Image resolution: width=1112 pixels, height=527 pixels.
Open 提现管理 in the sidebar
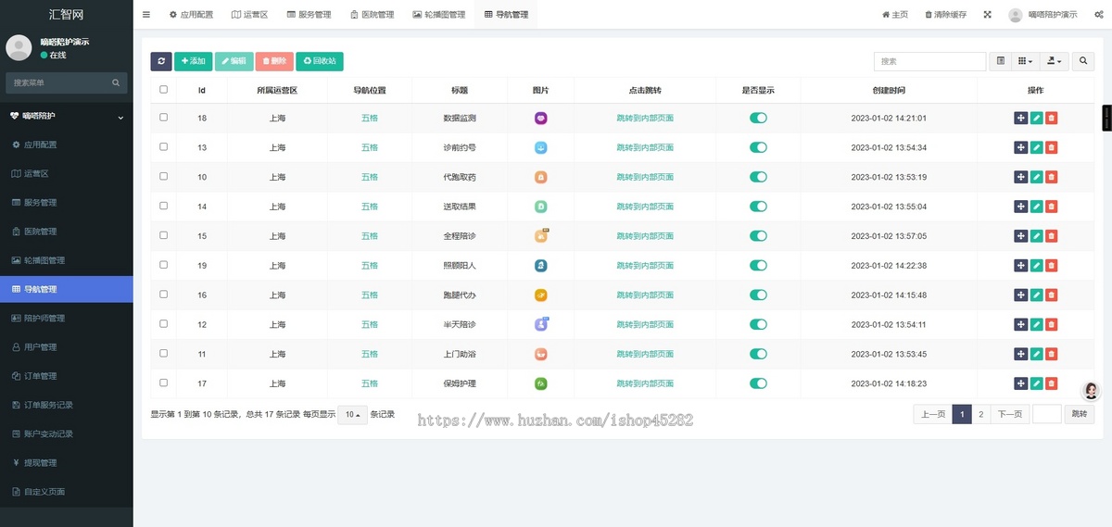[67, 462]
